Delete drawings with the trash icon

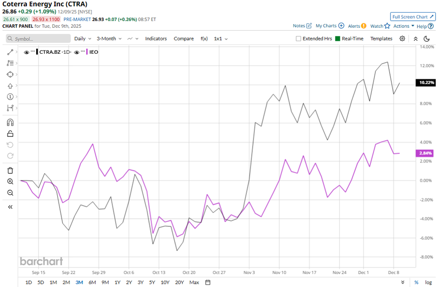pyautogui.click(x=10, y=170)
